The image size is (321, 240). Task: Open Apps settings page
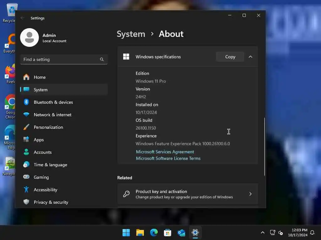point(64,140)
